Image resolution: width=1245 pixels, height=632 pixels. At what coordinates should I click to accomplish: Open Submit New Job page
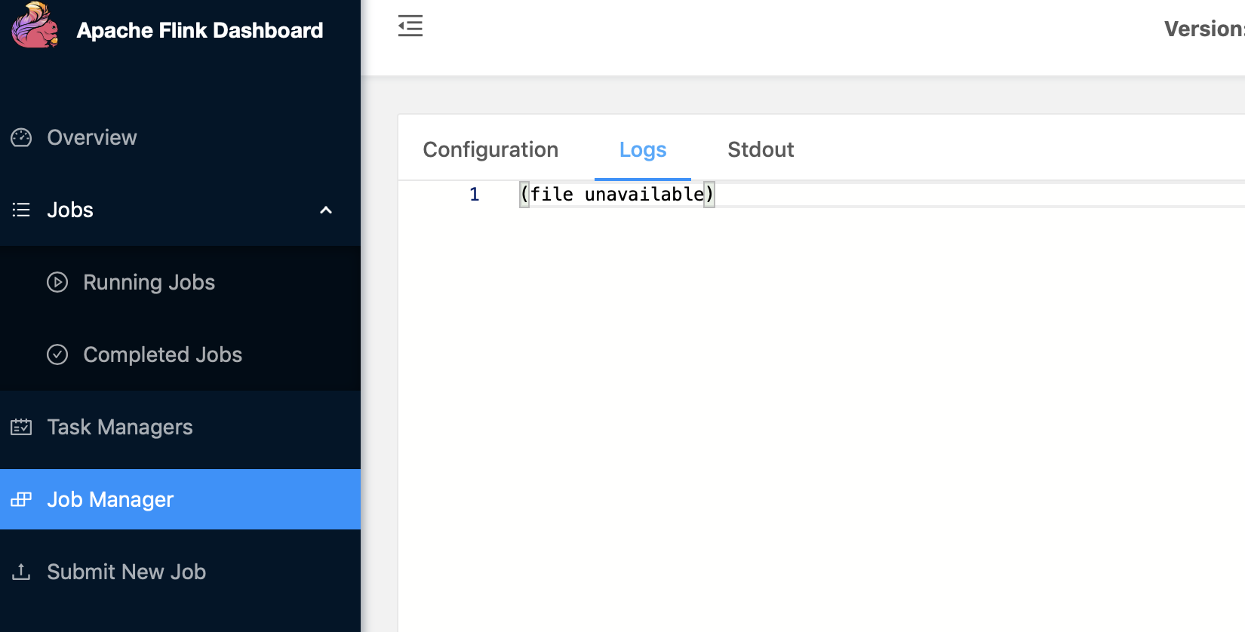(x=180, y=572)
